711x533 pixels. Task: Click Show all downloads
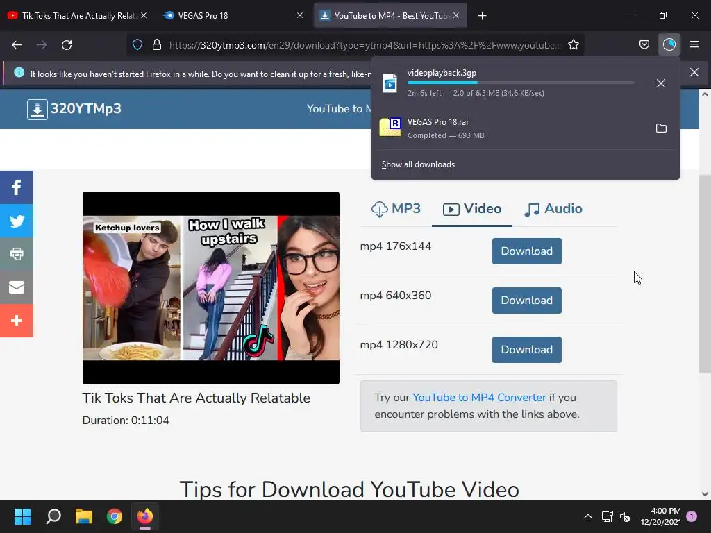[x=418, y=164]
